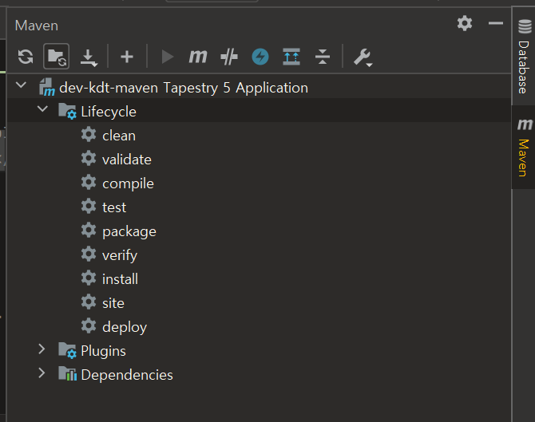Select the Plugins folder
Viewport: 535px width, 422px height.
click(x=103, y=352)
